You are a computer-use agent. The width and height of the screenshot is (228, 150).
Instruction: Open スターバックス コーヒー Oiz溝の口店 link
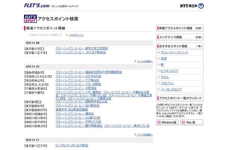78,118
